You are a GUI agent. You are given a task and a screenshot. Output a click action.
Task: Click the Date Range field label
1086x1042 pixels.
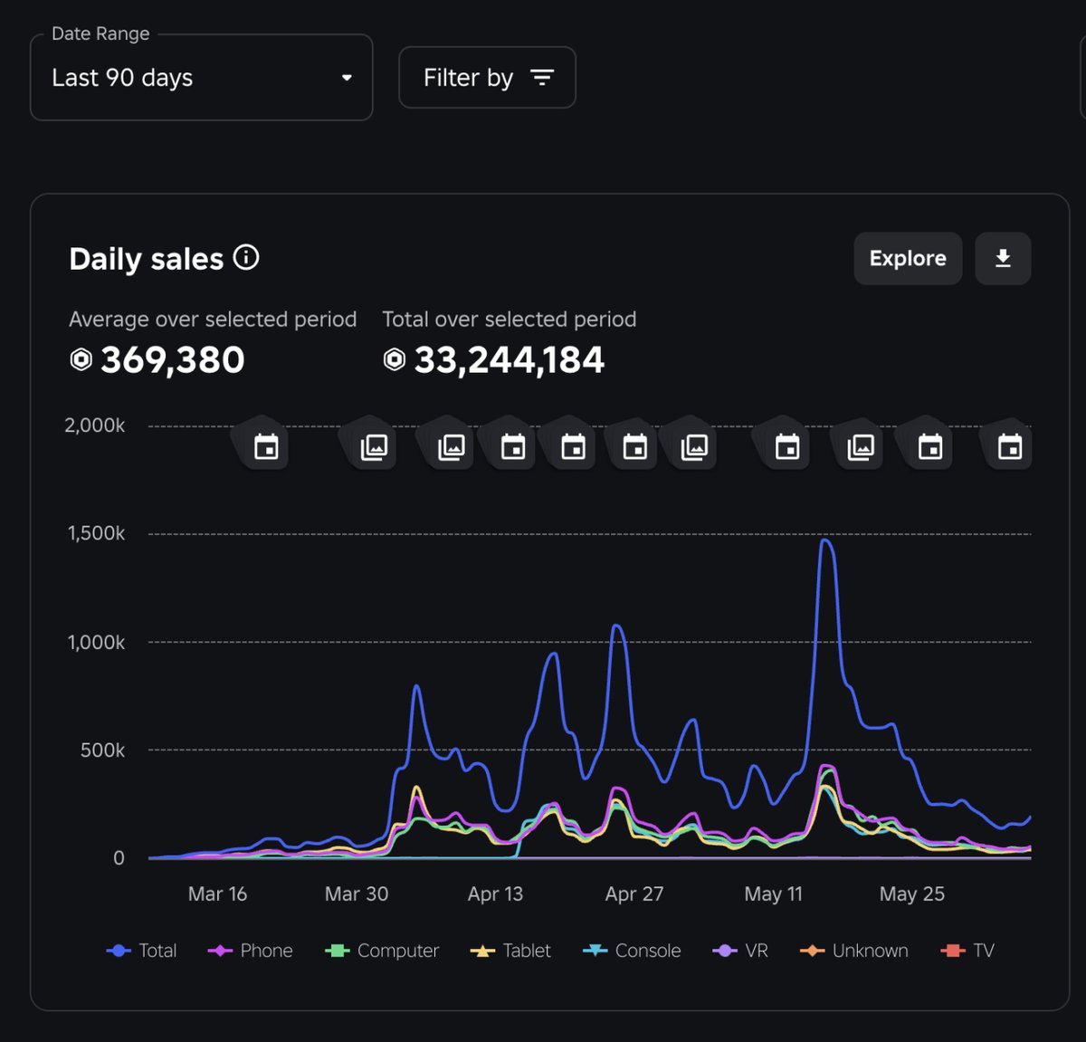(x=100, y=33)
